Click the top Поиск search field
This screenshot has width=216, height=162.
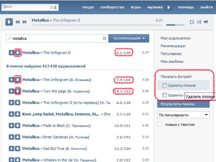30,7
